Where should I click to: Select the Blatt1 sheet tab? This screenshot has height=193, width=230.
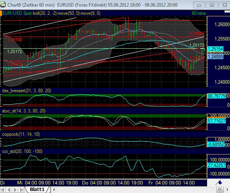[x=37, y=189]
